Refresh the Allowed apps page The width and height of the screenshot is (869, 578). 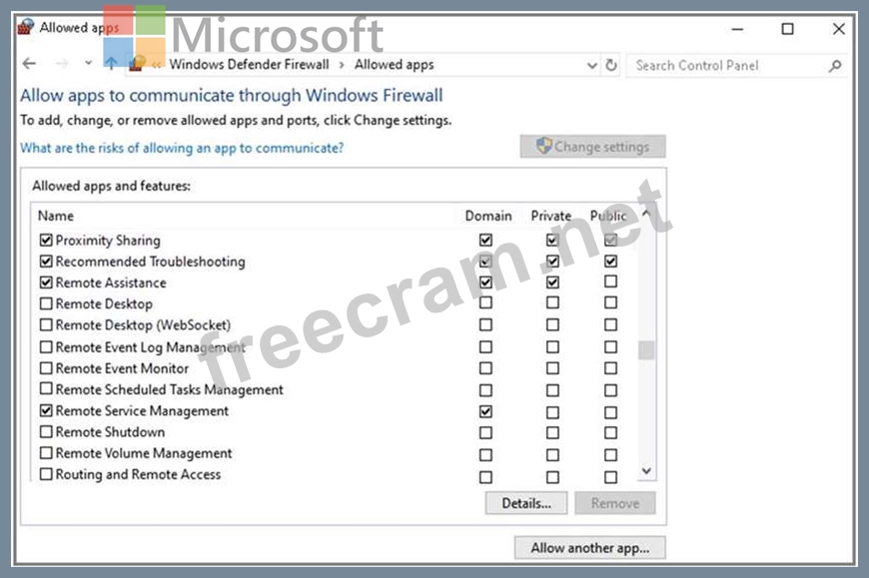pyautogui.click(x=610, y=65)
